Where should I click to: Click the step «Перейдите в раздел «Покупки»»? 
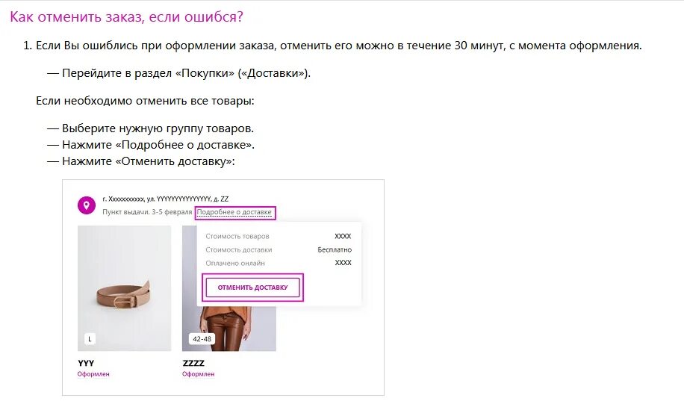point(179,73)
